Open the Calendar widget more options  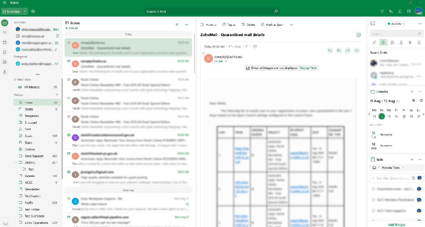(420, 92)
